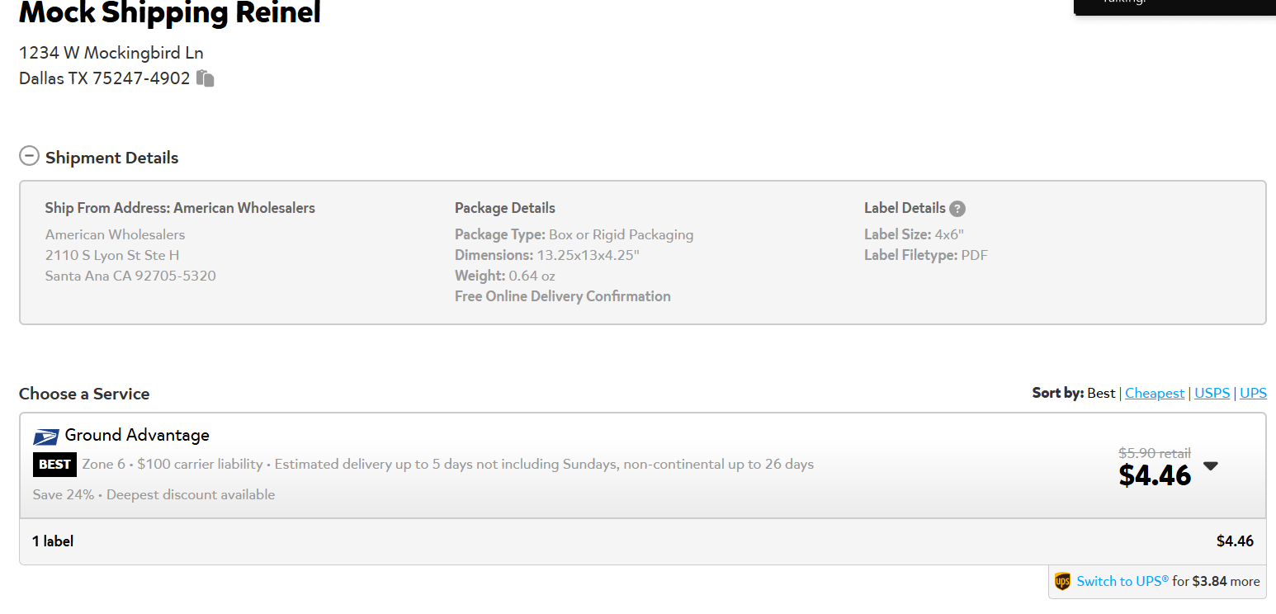Open the Label Details help question mark
The image size is (1276, 614).
pyautogui.click(x=957, y=209)
